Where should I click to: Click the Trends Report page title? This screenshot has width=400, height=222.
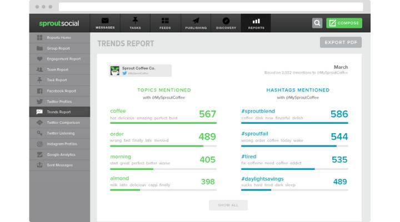pos(126,44)
